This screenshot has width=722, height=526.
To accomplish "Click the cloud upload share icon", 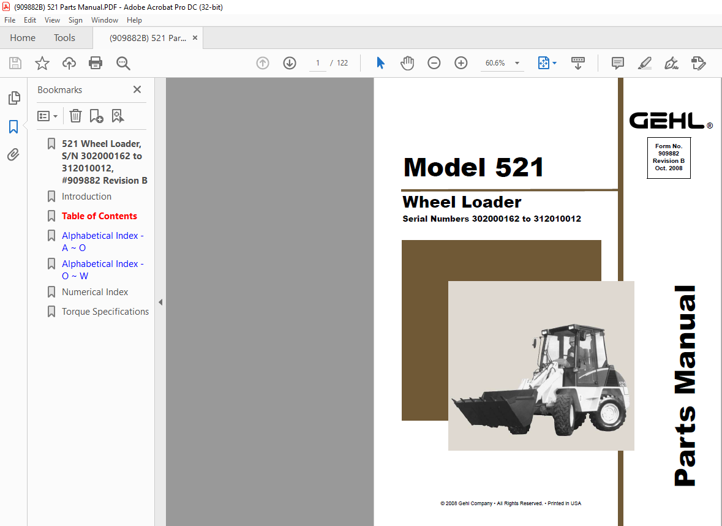I will pos(69,63).
